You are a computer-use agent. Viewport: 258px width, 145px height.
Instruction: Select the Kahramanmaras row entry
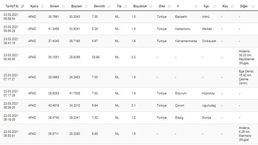coord(129,41)
